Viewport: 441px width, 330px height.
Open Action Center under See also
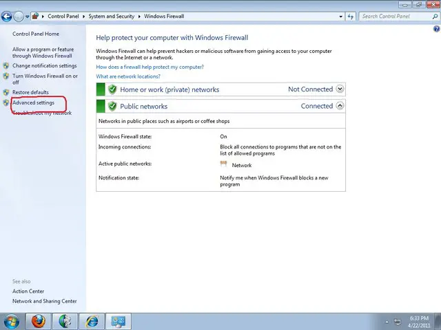point(28,291)
